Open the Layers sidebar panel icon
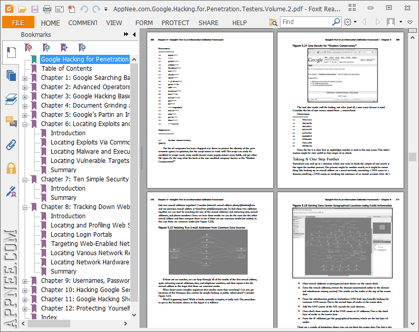This screenshot has width=419, height=332. [x=11, y=99]
